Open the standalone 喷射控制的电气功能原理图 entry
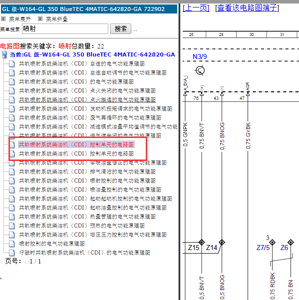 click(52, 243)
